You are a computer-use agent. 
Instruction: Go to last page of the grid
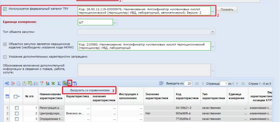243,83
